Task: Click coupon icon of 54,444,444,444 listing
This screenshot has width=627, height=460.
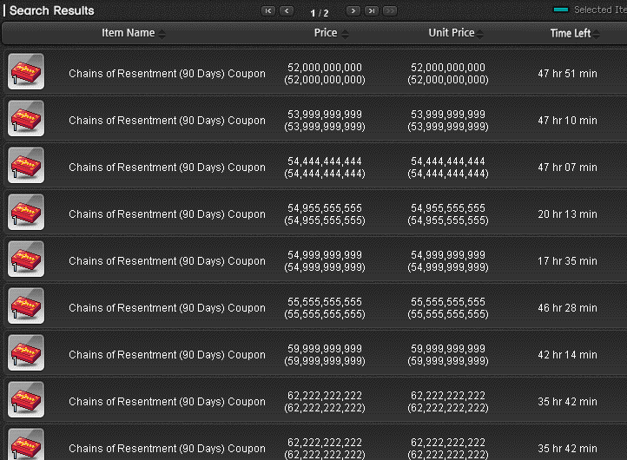Action: pyautogui.click(x=26, y=165)
